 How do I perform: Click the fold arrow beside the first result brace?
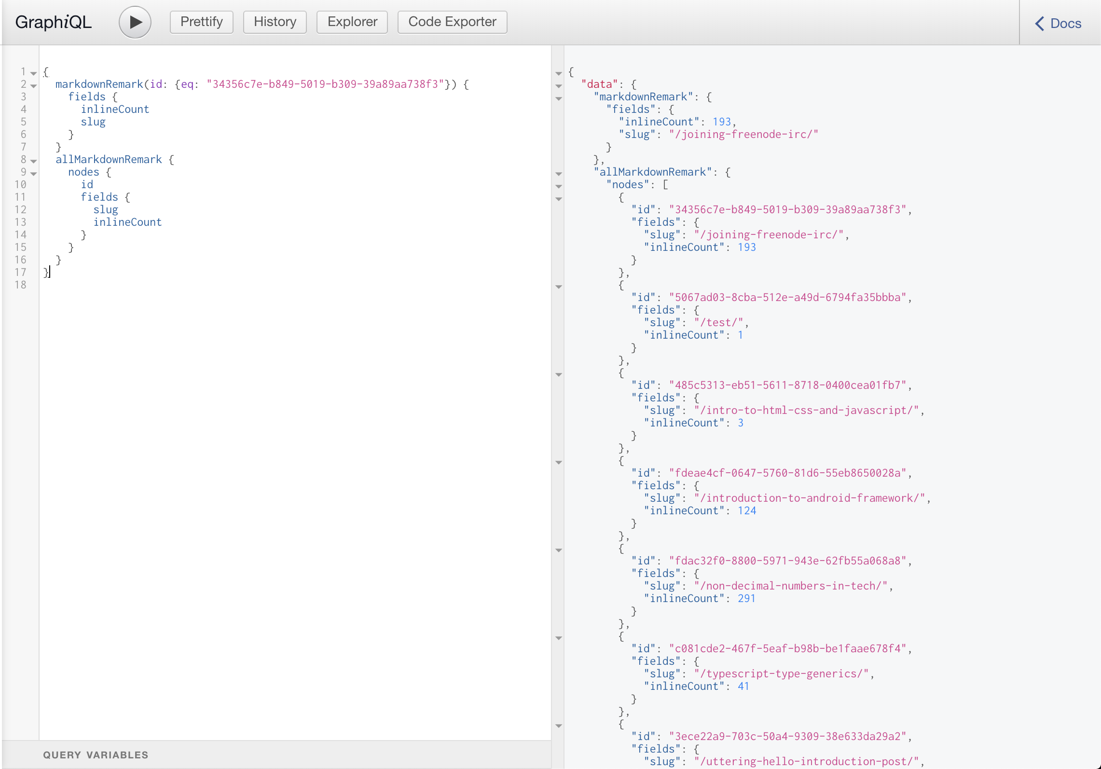click(559, 73)
